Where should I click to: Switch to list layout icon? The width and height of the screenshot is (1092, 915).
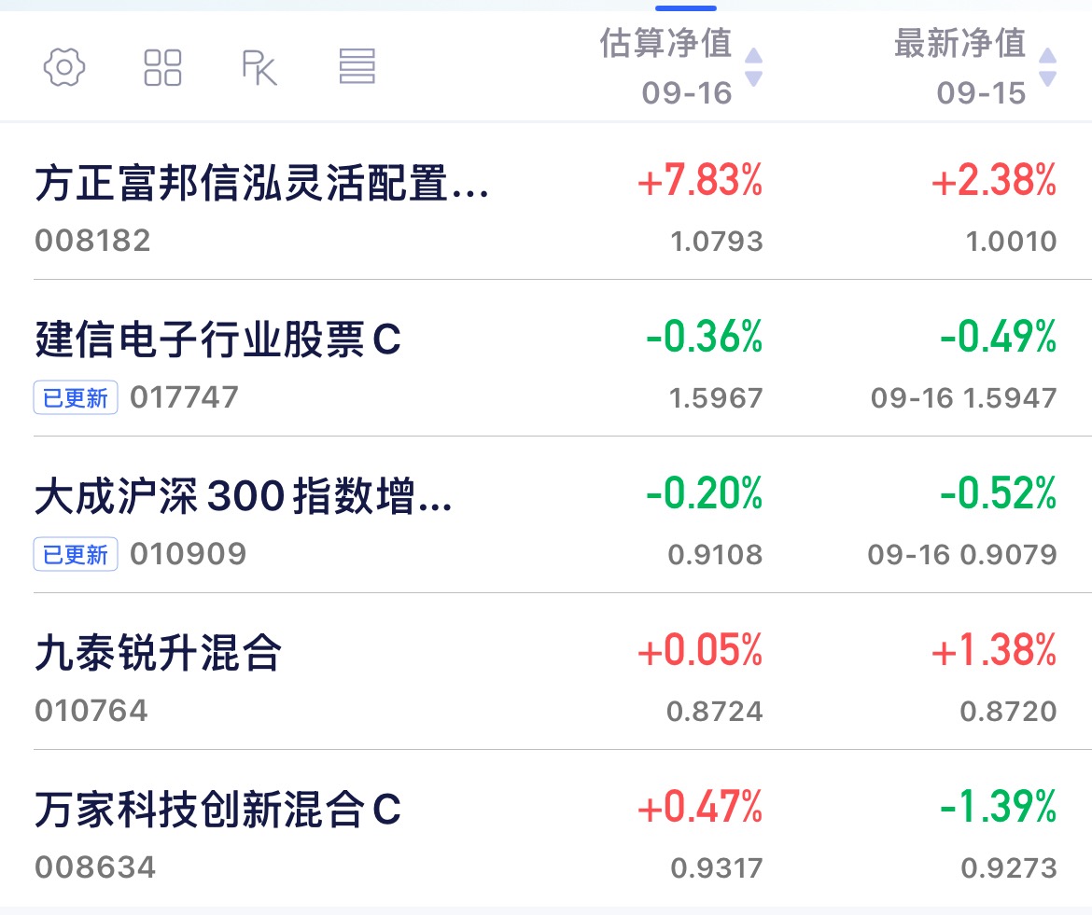(357, 67)
